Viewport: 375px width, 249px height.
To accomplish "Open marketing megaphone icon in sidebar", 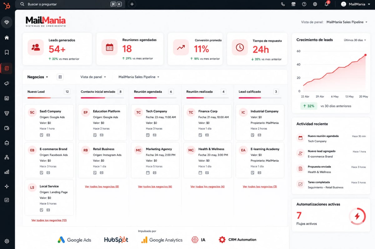I will (x=7, y=83).
